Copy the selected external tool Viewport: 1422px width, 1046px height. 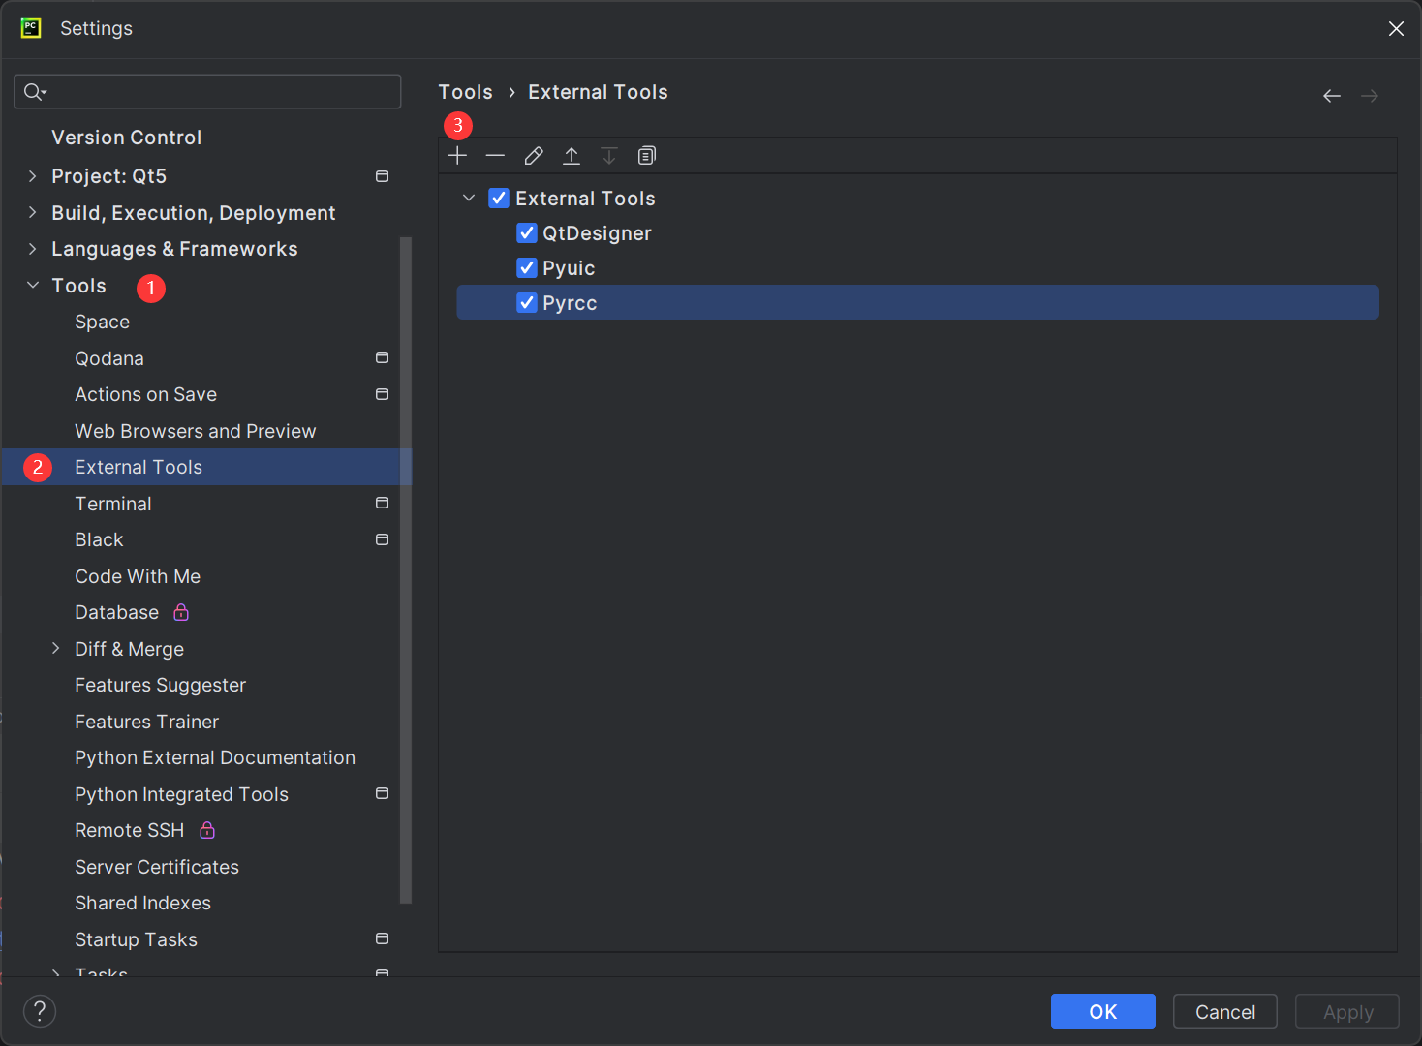pos(647,156)
